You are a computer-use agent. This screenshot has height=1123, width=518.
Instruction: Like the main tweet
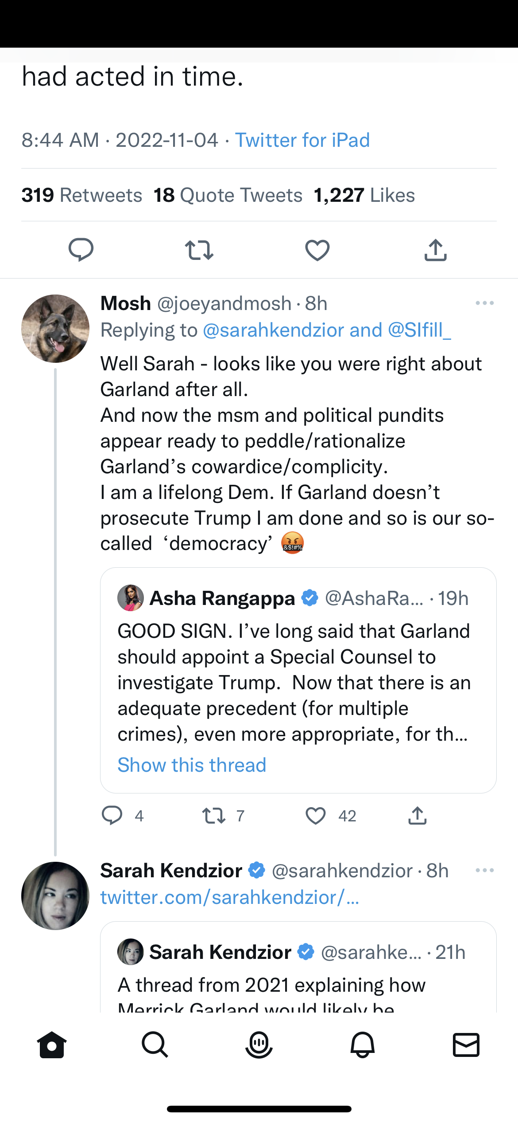(317, 250)
